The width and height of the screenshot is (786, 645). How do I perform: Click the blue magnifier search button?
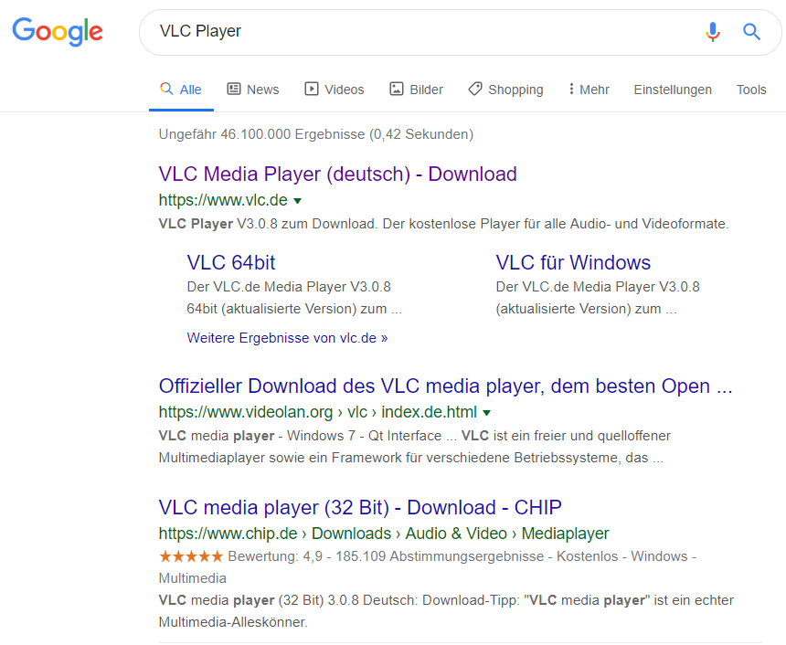pos(751,32)
